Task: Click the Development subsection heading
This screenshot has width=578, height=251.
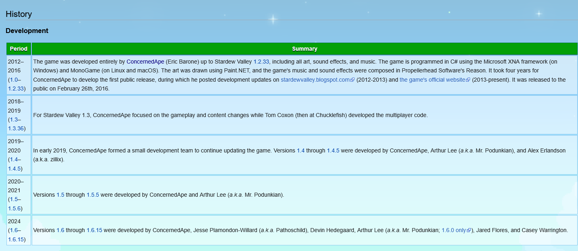Action: 27,31
